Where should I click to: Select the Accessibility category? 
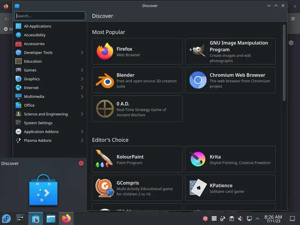50,35
